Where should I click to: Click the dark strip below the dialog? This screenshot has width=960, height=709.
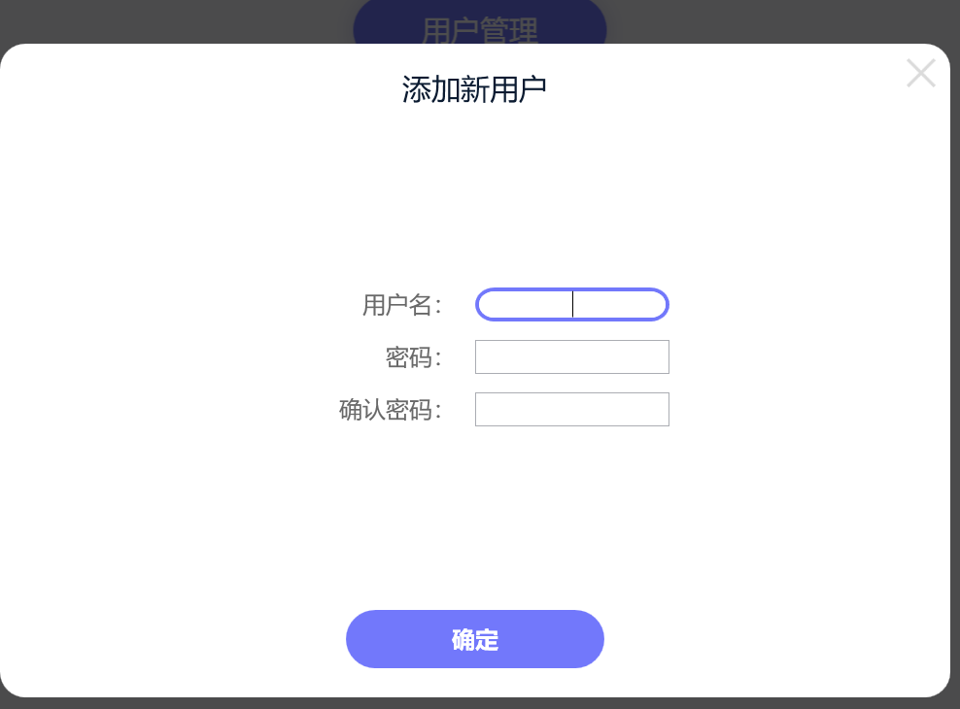[480, 703]
